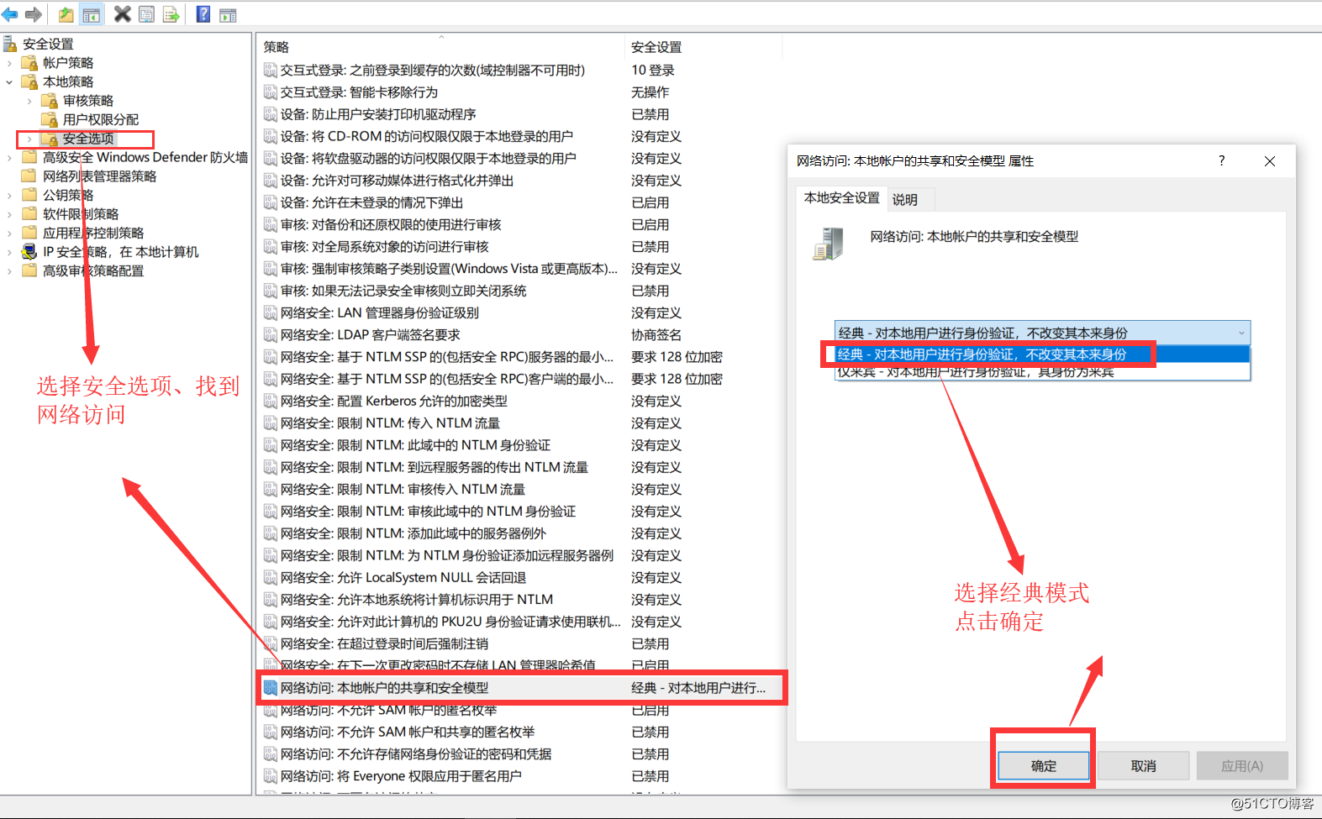The height and width of the screenshot is (819, 1322).
Task: Click the 用户权限分配 folder icon
Action: (50, 119)
